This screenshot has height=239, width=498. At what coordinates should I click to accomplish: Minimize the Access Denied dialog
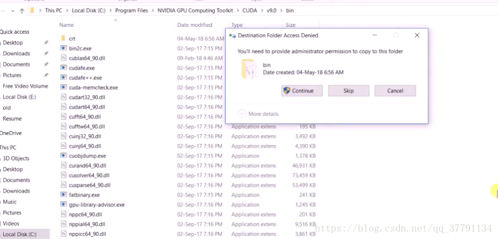pyautogui.click(x=375, y=35)
